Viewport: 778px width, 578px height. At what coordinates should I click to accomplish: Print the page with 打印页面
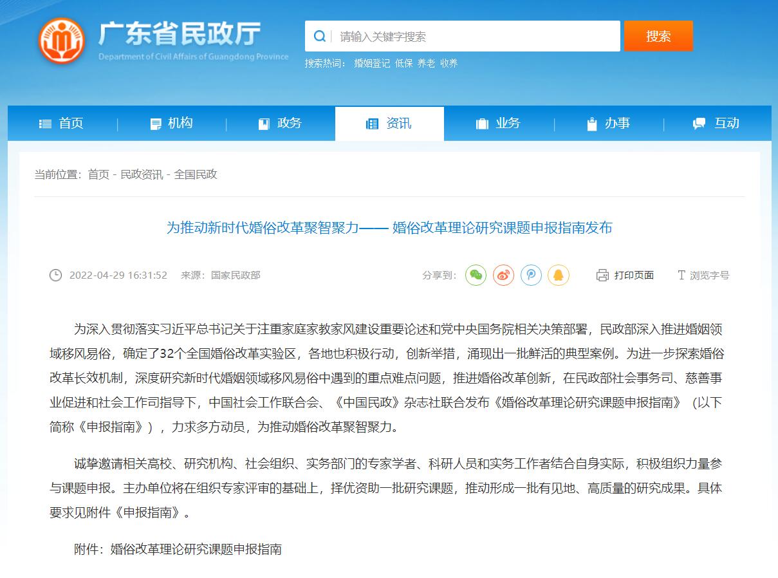click(x=625, y=275)
